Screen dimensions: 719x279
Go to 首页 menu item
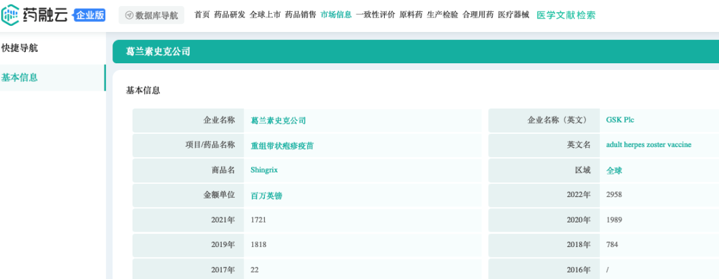[x=202, y=15]
